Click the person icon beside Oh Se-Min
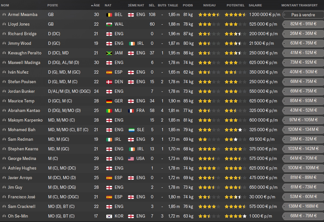The height and width of the screenshot is (222, 324). (x=4, y=216)
